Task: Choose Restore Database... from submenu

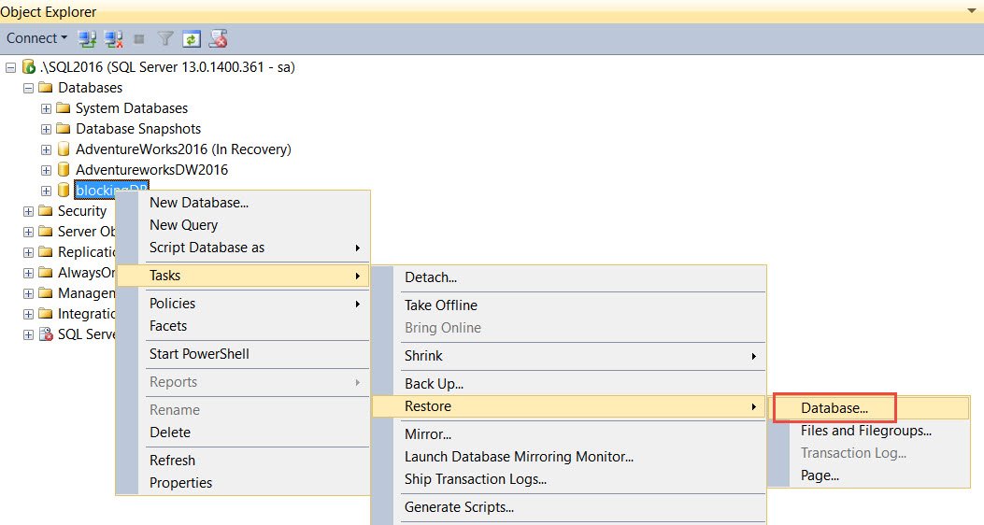Action: click(x=834, y=407)
